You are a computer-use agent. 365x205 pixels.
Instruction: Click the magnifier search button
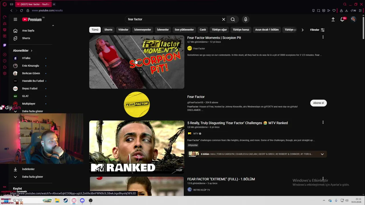[x=233, y=19]
